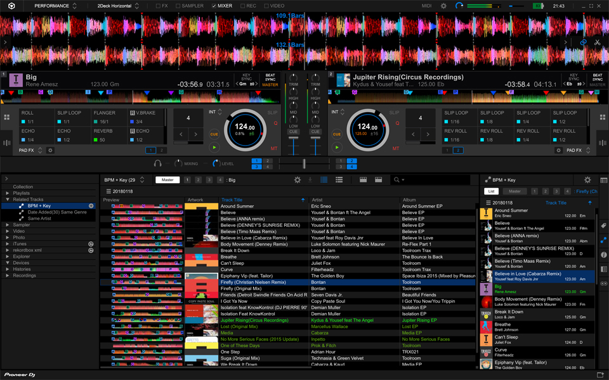Open deck 1 beat grid edit panel icon
609x380 pixels.
click(x=6, y=142)
